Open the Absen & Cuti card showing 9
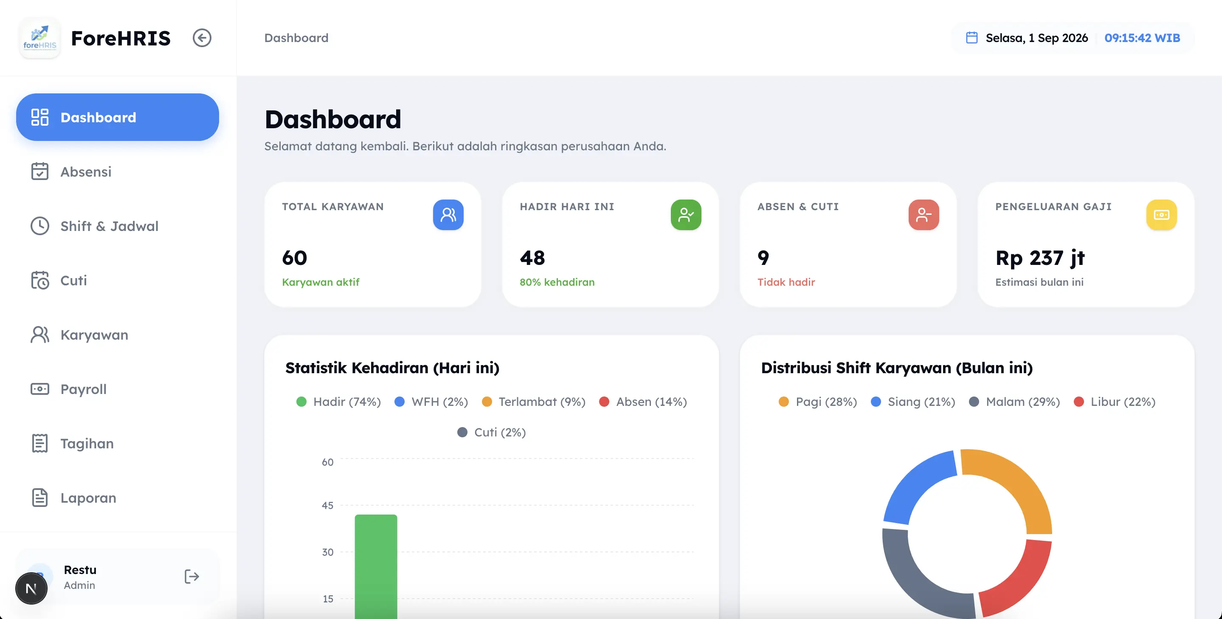 point(848,245)
